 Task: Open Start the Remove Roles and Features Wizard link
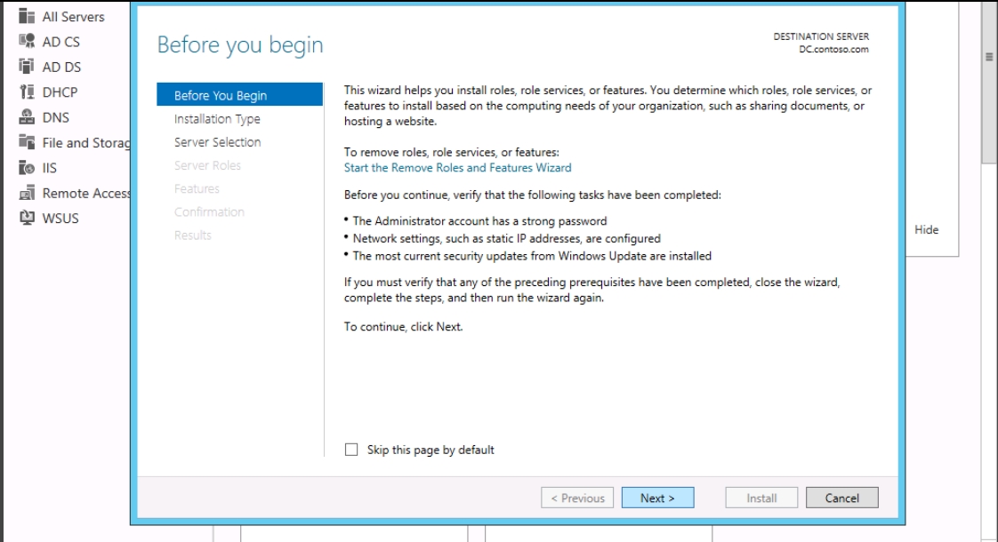457,167
